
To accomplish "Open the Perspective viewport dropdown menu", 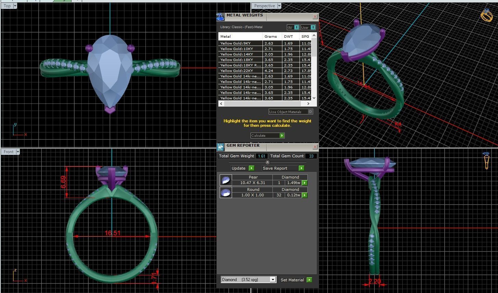I will click(x=279, y=6).
